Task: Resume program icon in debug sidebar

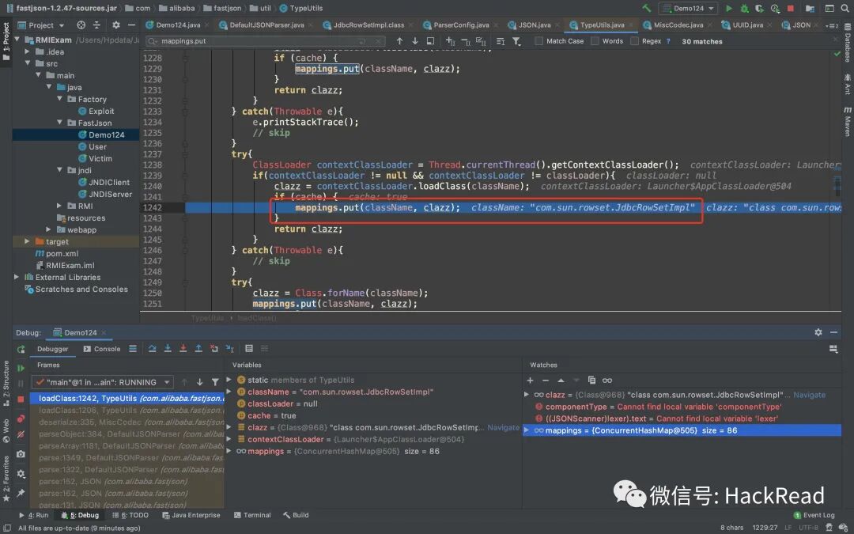Action: click(21, 368)
